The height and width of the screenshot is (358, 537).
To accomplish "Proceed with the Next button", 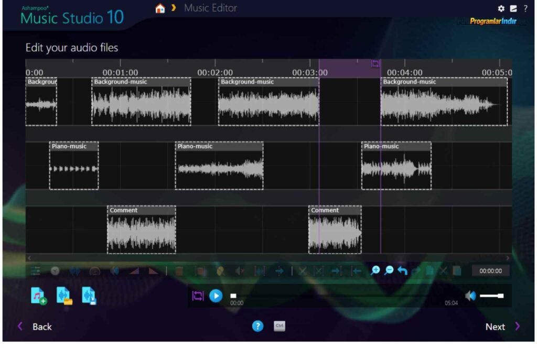I will [x=502, y=327].
